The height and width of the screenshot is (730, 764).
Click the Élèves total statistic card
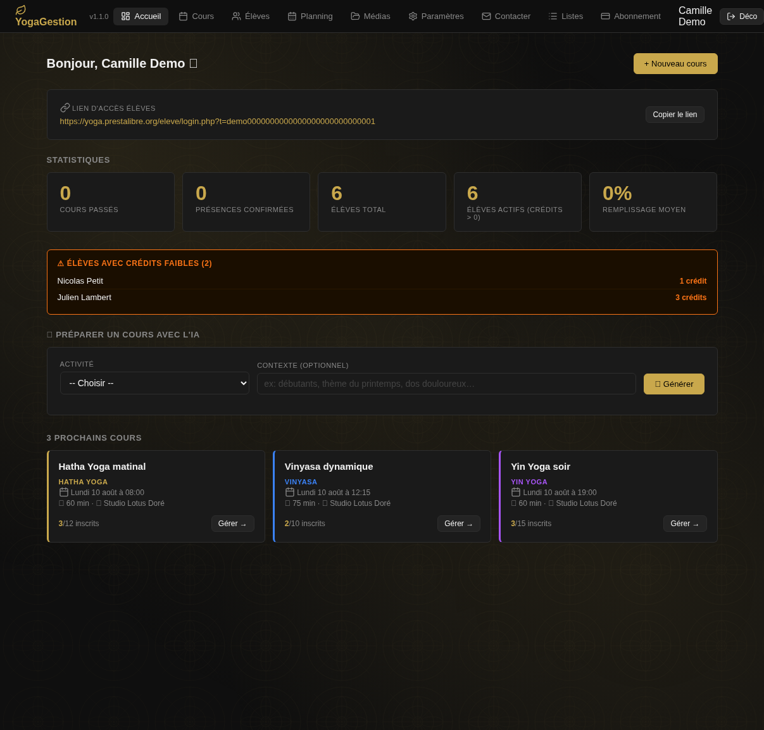pyautogui.click(x=382, y=202)
